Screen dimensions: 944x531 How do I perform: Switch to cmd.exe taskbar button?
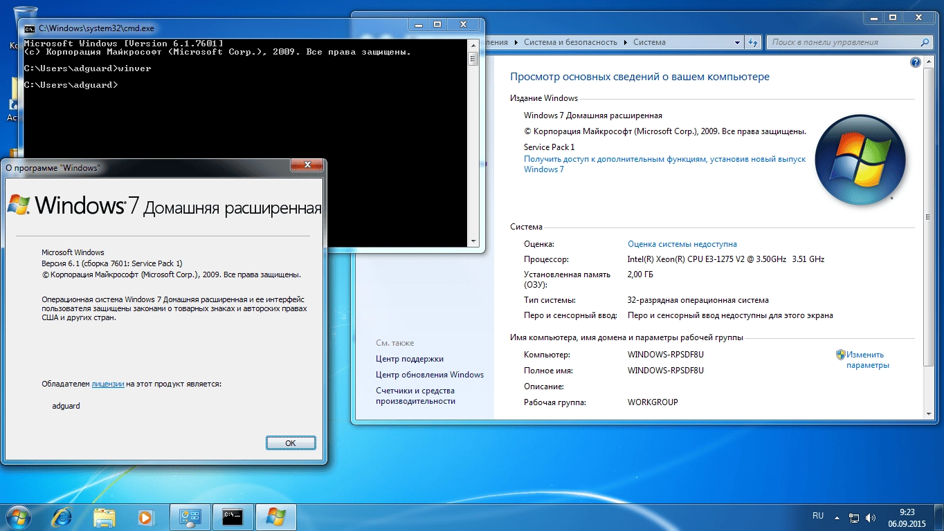(233, 516)
